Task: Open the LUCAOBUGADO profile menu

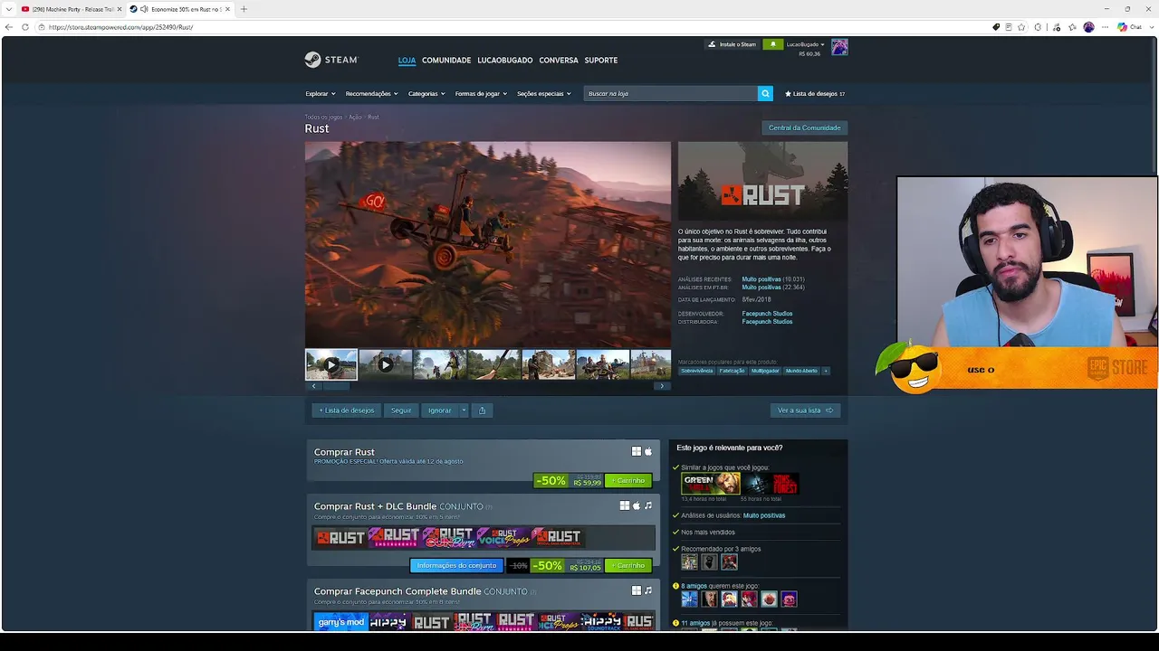Action: pos(505,61)
